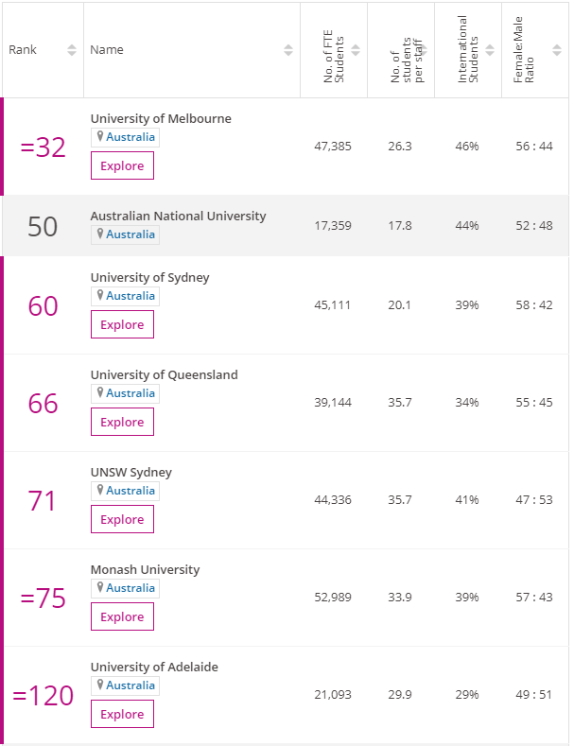Open UNSW Sydney name link
This screenshot has width=574, height=746.
pyautogui.click(x=131, y=473)
